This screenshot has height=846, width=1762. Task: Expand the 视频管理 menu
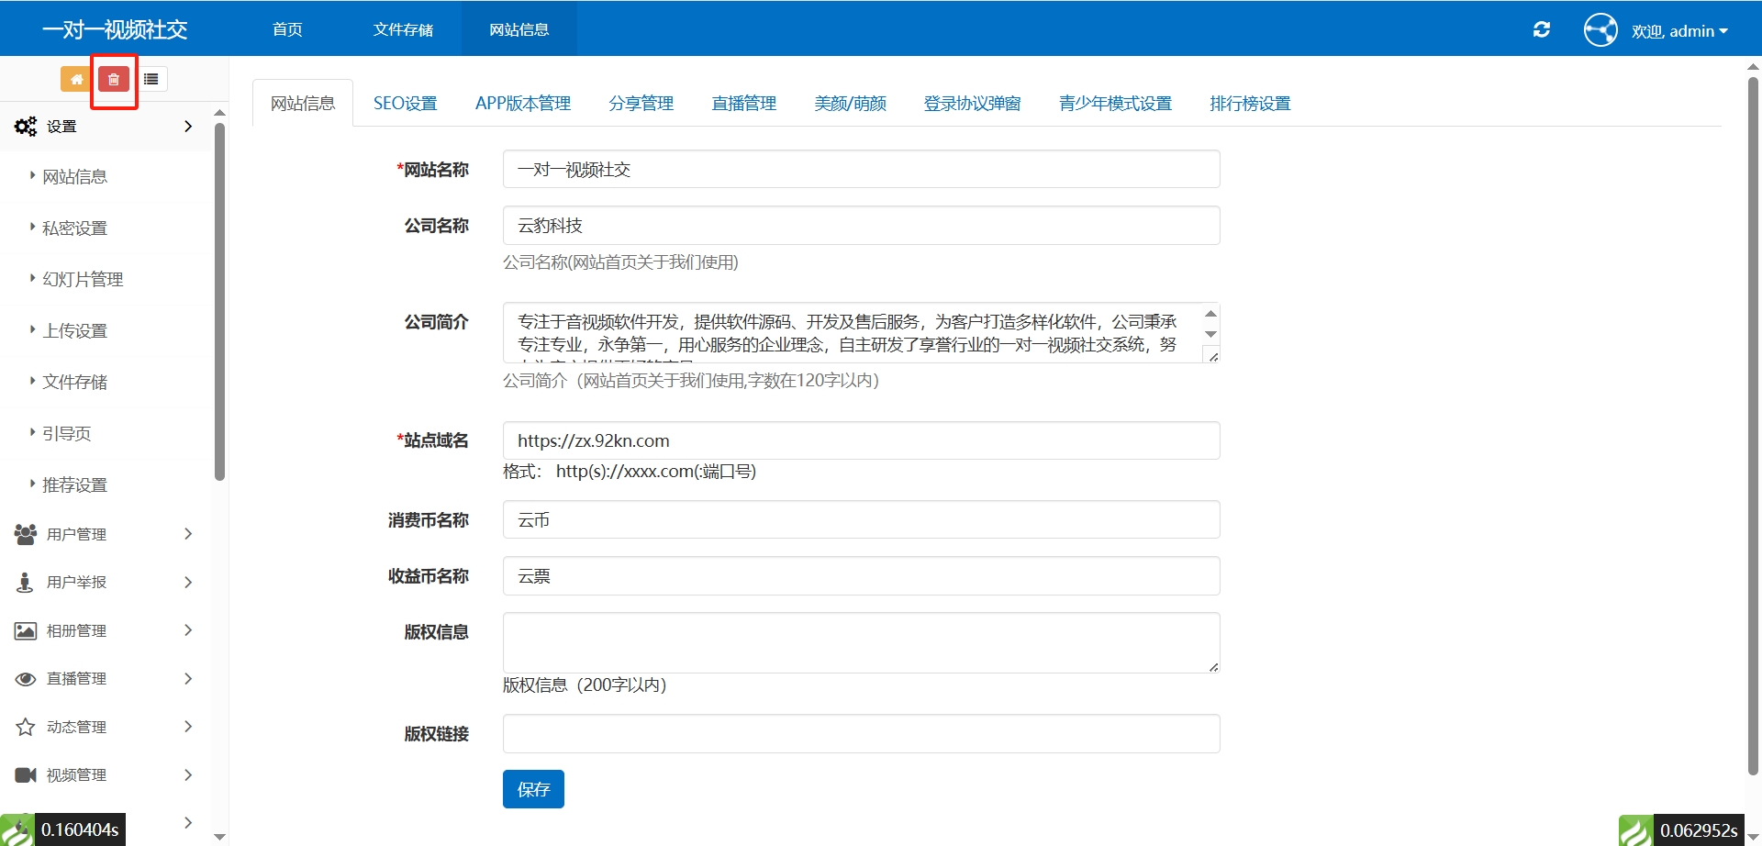[106, 775]
